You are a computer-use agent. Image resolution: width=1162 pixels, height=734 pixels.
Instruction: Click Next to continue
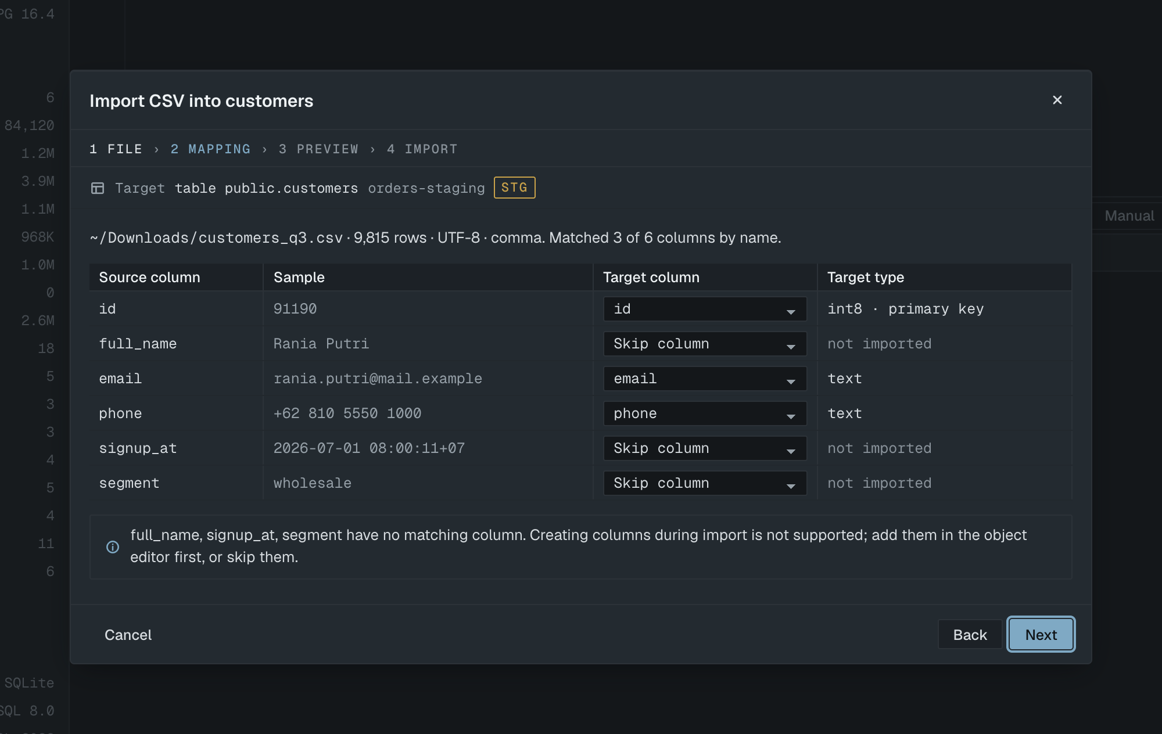tap(1041, 635)
